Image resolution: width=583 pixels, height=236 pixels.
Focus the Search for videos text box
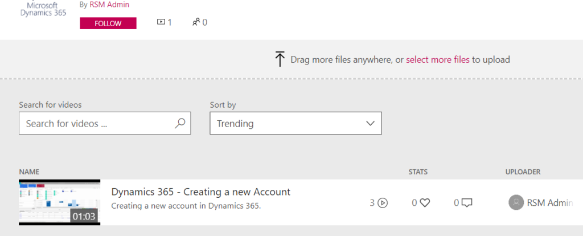97,123
